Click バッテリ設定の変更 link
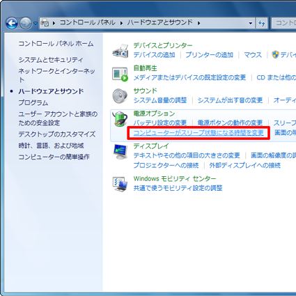Viewport: 296px width, 296px height. [160, 123]
